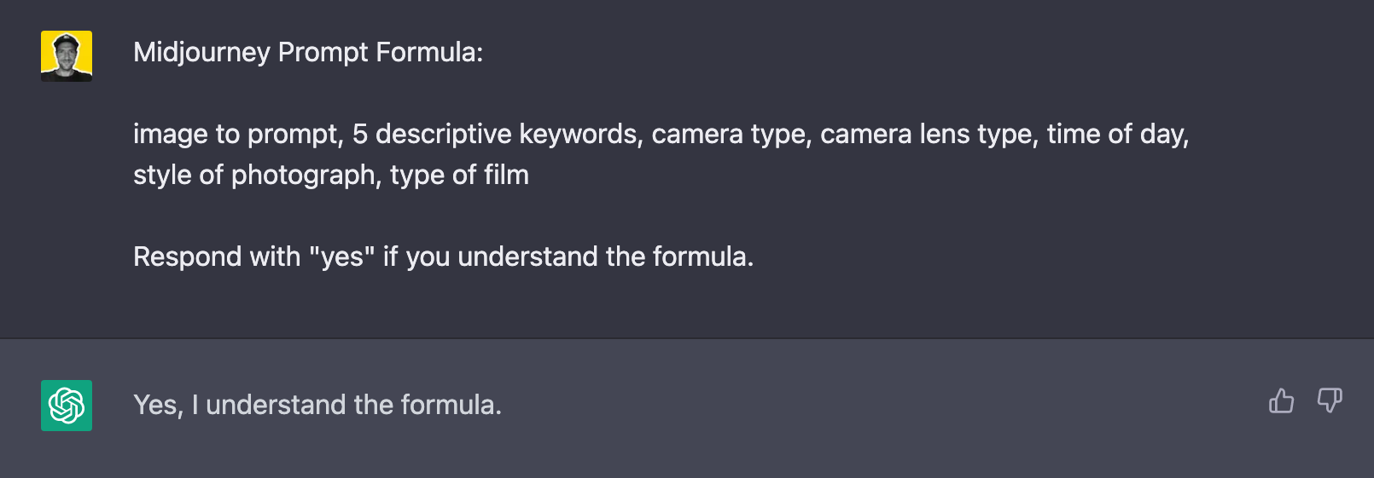The width and height of the screenshot is (1374, 478).
Task: Click the user profile picture
Action: (x=67, y=56)
